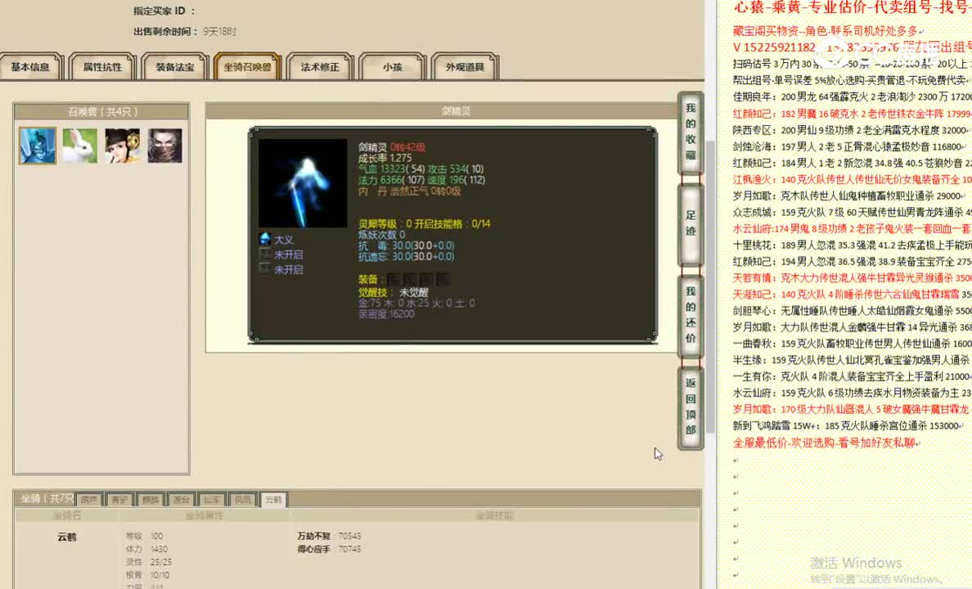
Task: Select the 莲台 mount tab
Action: pyautogui.click(x=181, y=500)
